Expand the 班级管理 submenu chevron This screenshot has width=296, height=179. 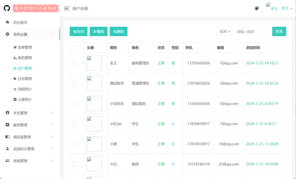[52, 160]
